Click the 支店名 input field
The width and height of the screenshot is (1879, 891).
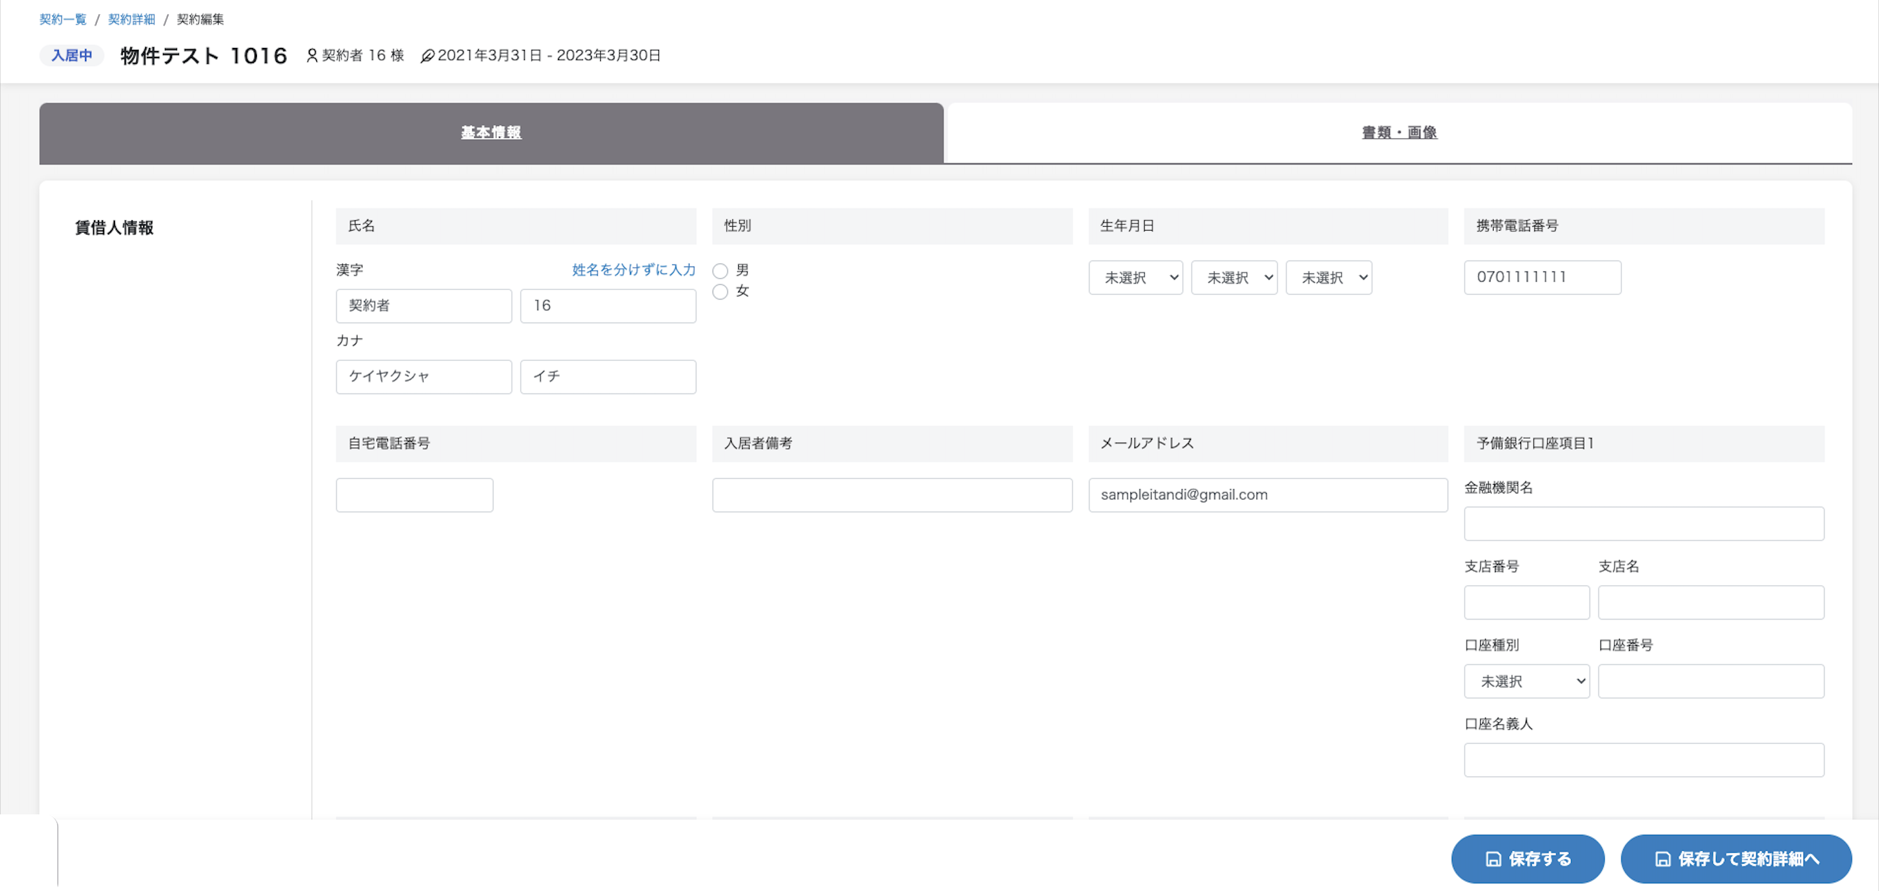[x=1712, y=602]
